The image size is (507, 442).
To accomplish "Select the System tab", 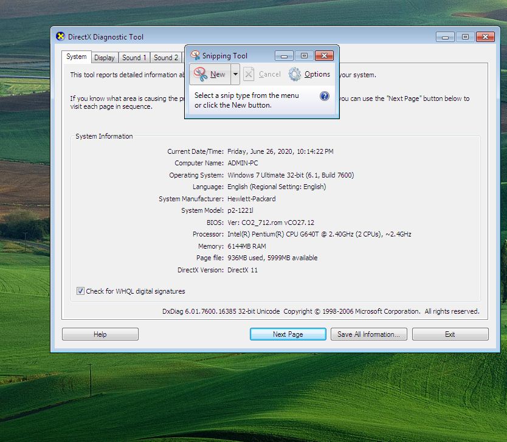I will tap(77, 57).
